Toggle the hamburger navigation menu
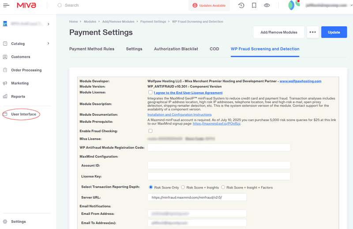 tap(6, 5)
